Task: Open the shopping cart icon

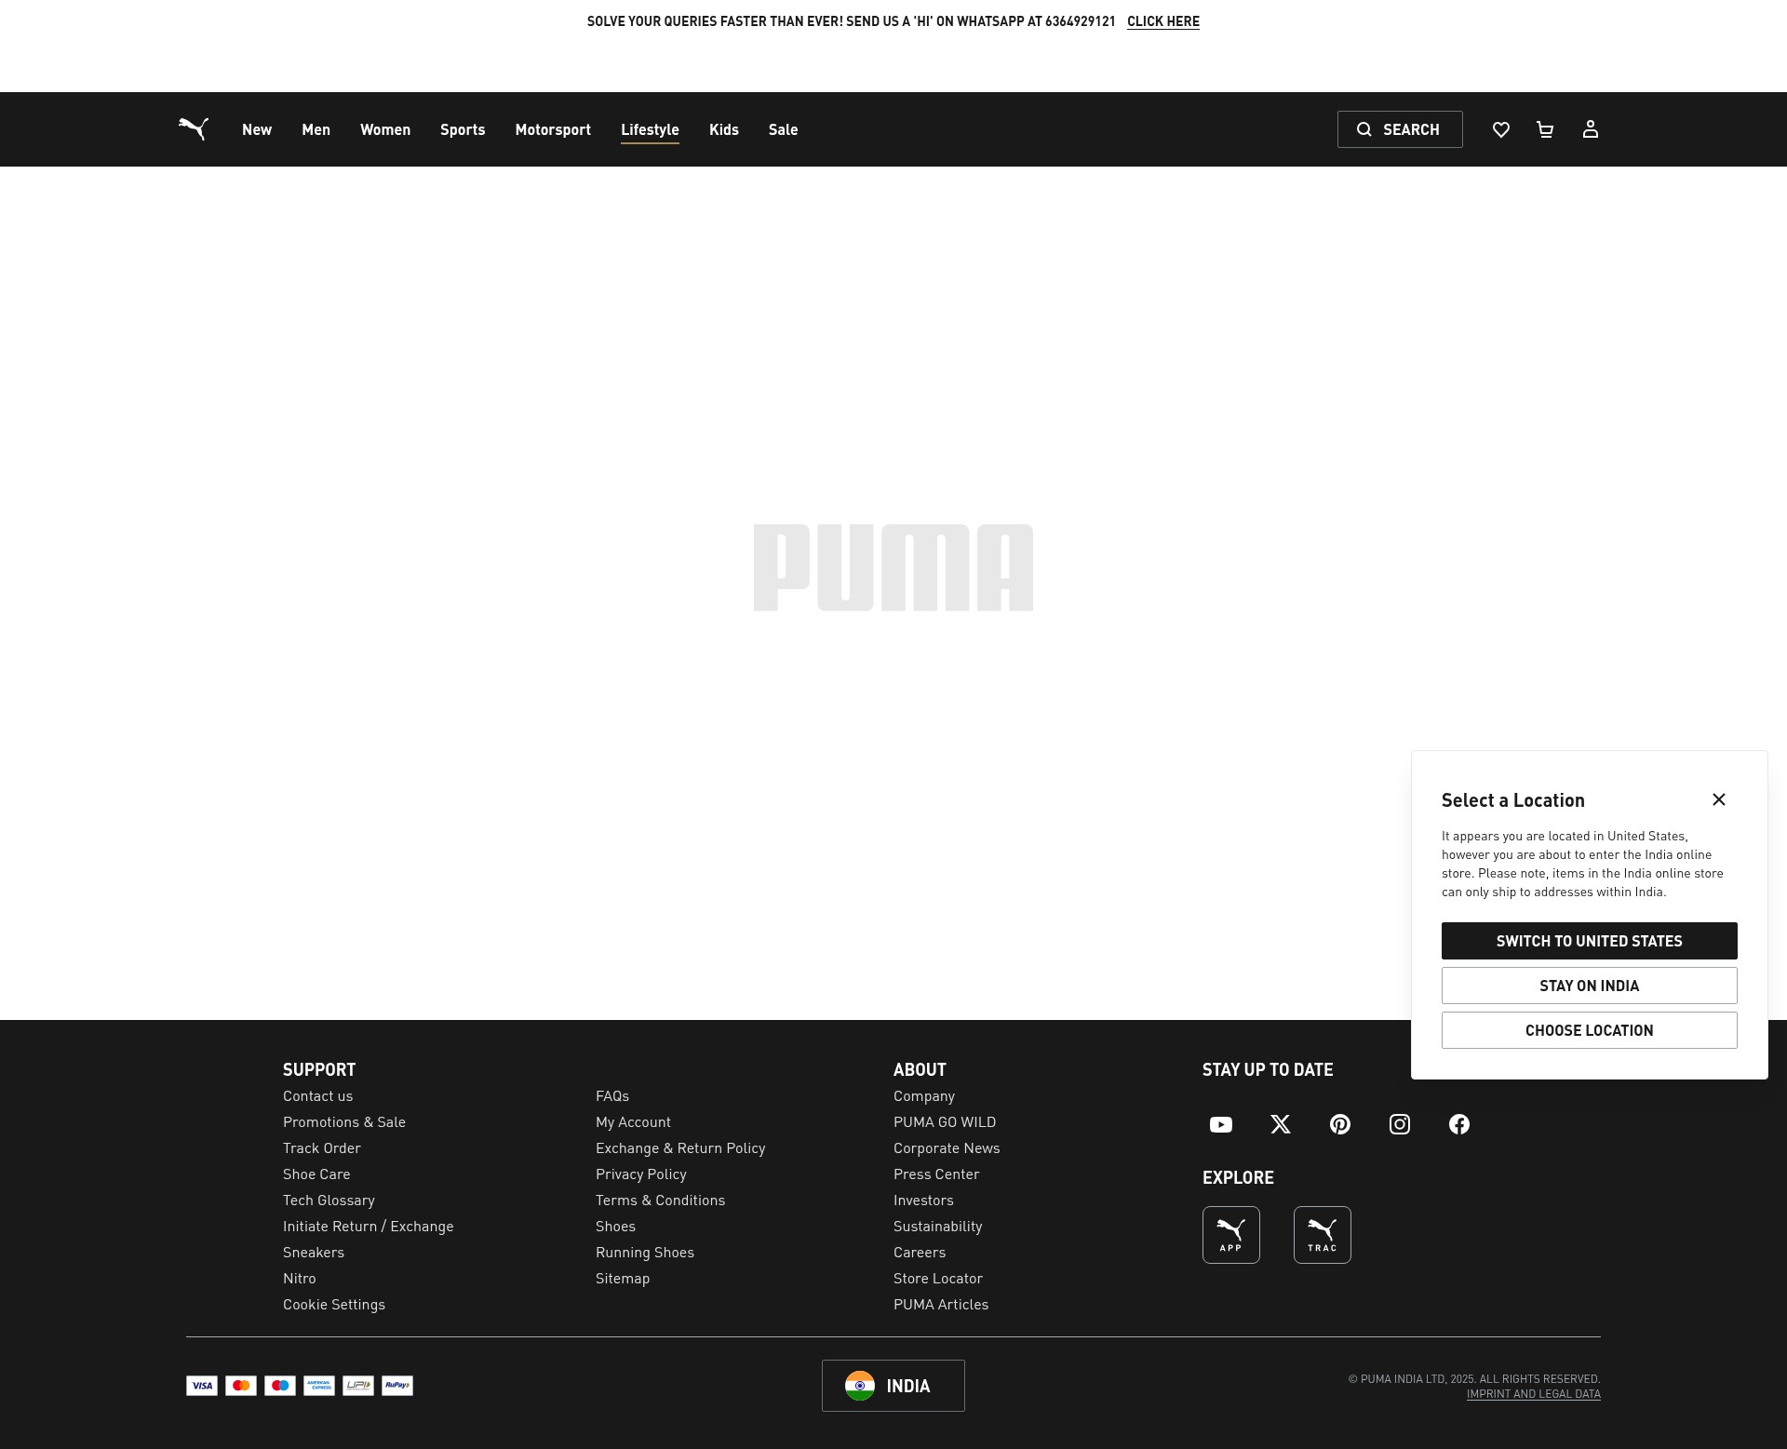Action: point(1545,129)
